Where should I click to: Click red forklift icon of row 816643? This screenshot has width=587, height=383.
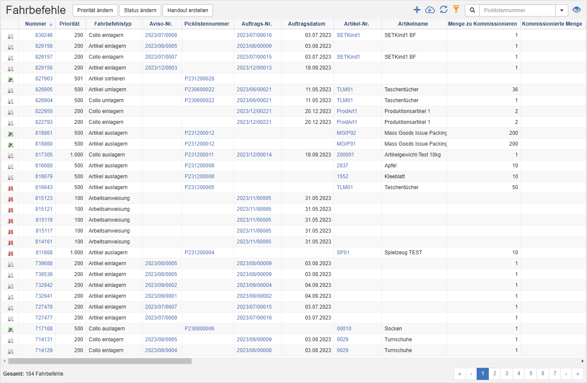(10, 188)
